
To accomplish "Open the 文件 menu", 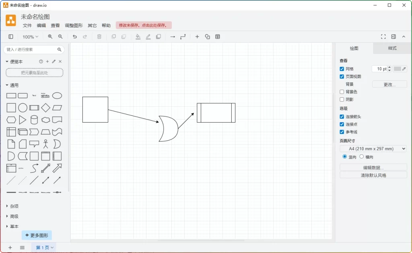I will click(27, 25).
